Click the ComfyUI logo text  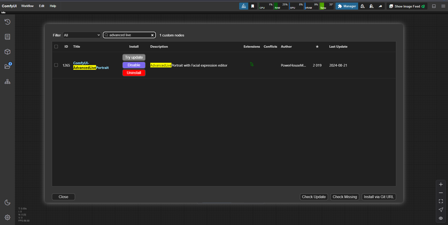(9, 6)
